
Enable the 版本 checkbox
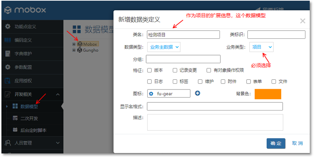pyautogui.click(x=150, y=70)
